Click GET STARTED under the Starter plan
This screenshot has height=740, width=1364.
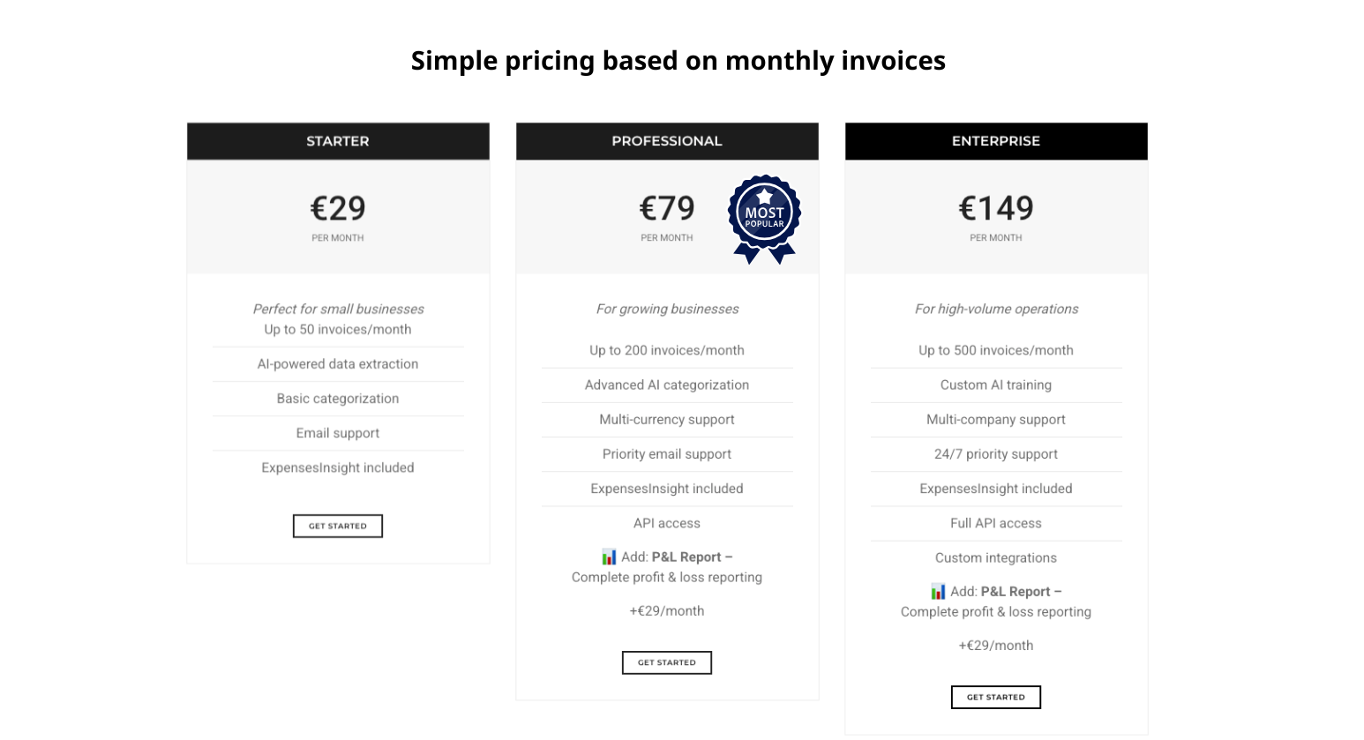click(x=338, y=526)
